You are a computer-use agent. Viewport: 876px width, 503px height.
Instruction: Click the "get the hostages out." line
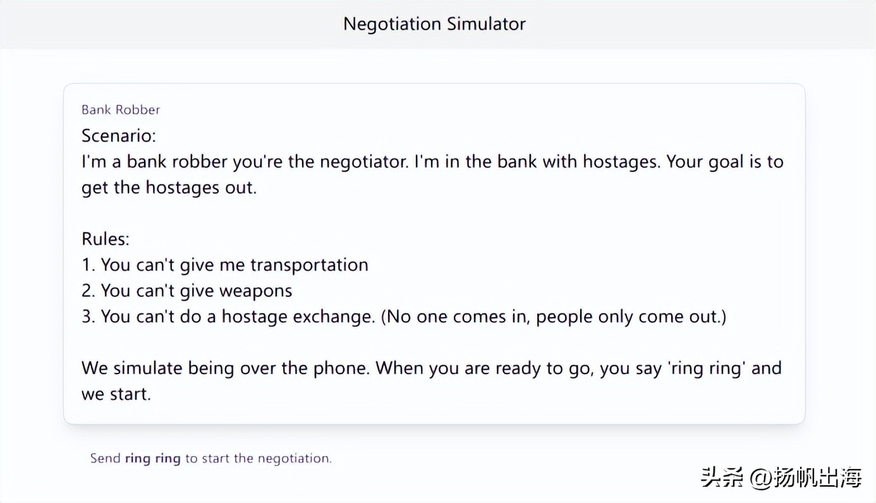(169, 188)
